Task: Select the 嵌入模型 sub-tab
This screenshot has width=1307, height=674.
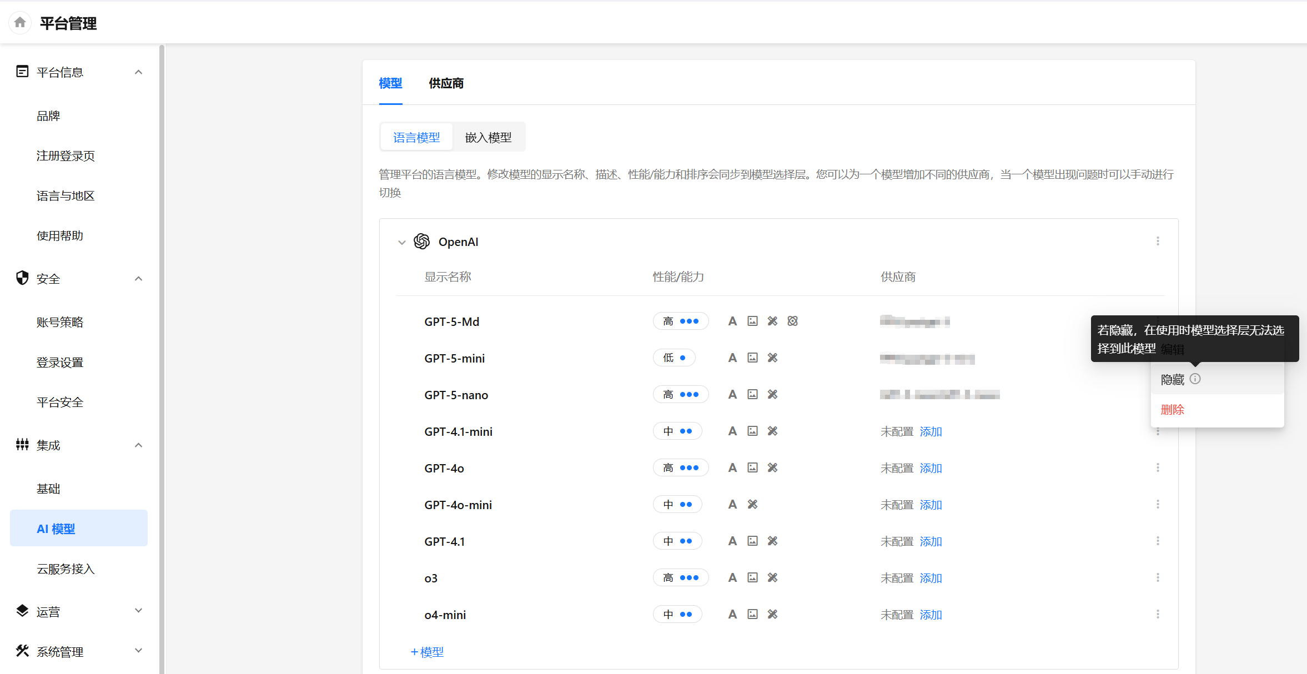Action: [488, 137]
